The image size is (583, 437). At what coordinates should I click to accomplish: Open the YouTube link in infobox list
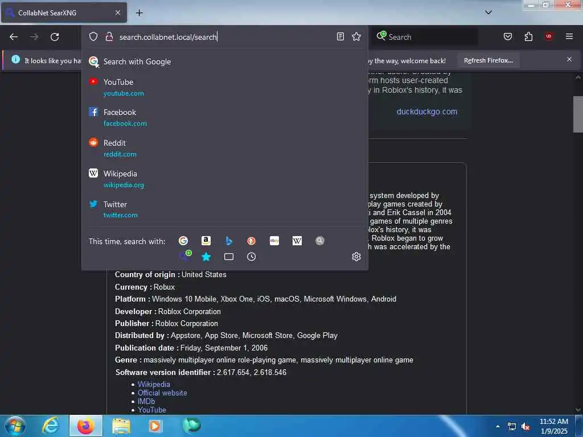[151, 410]
